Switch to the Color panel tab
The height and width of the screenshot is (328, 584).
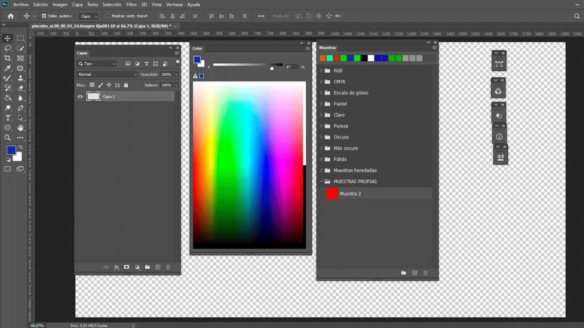point(197,48)
